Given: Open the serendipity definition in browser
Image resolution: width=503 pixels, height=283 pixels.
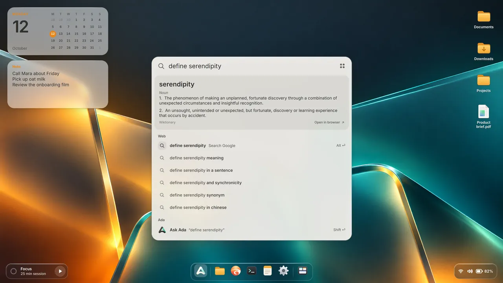Looking at the screenshot, I should point(329,122).
